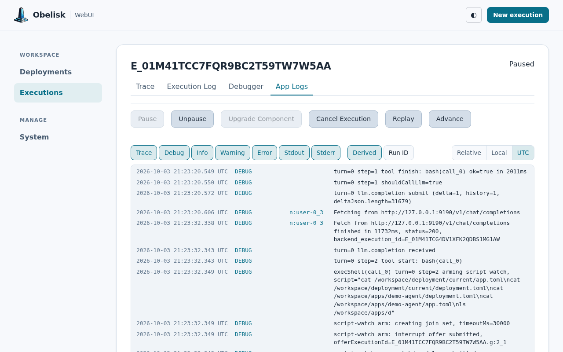Select Relative timestamp mode

[x=469, y=153]
